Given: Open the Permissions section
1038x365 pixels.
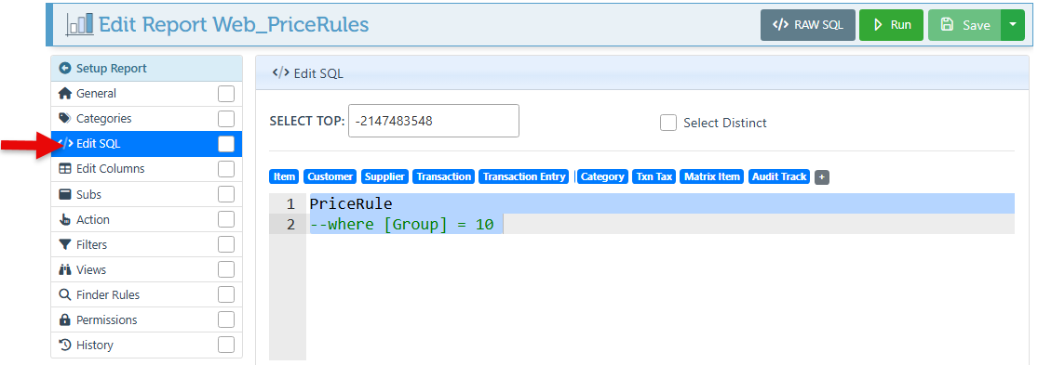Looking at the screenshot, I should [146, 319].
